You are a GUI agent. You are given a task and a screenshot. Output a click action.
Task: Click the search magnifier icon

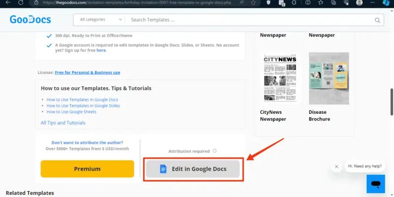377,20
